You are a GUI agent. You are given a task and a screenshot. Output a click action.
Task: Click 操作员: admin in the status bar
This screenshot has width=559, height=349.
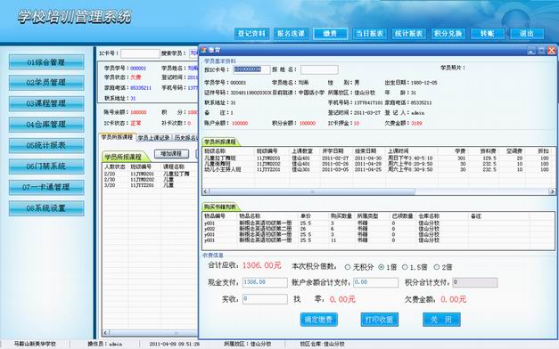coord(105,344)
